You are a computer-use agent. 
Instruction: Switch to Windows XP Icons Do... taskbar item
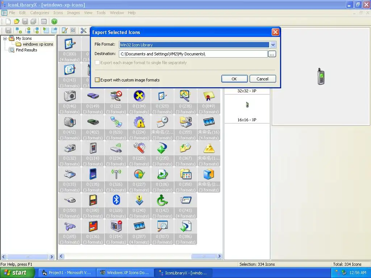pos(125,273)
